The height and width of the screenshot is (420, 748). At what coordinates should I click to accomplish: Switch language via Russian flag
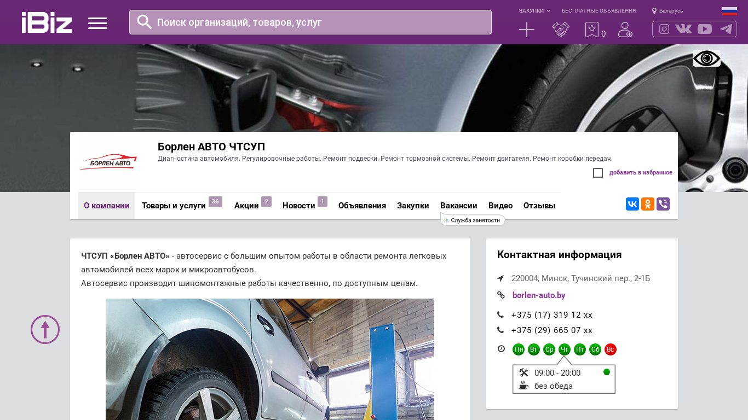pyautogui.click(x=729, y=11)
